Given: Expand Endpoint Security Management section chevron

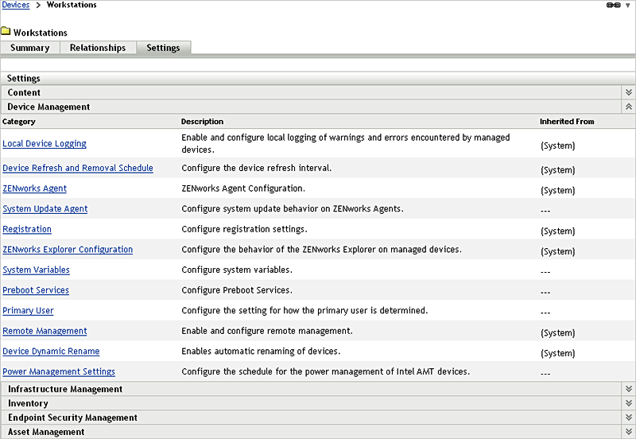Looking at the screenshot, I should click(628, 418).
